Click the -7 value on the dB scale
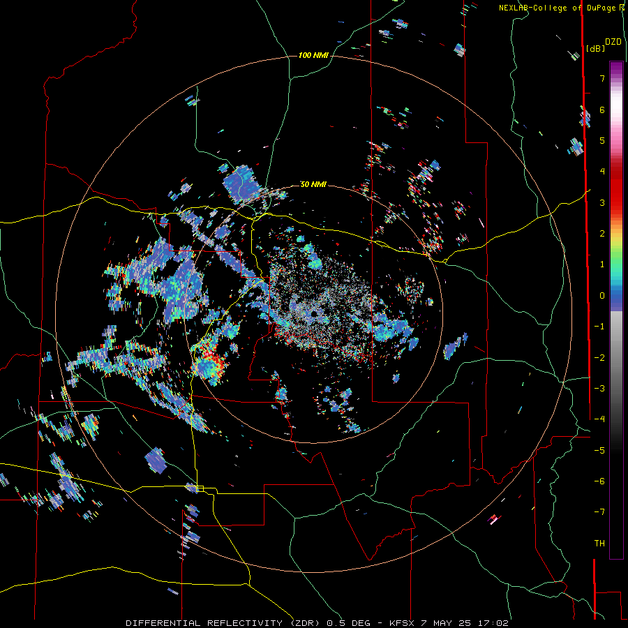 pyautogui.click(x=599, y=512)
